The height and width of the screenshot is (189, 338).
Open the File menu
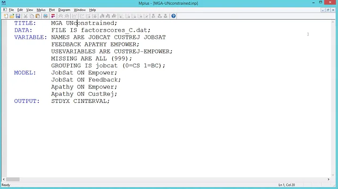click(11, 10)
